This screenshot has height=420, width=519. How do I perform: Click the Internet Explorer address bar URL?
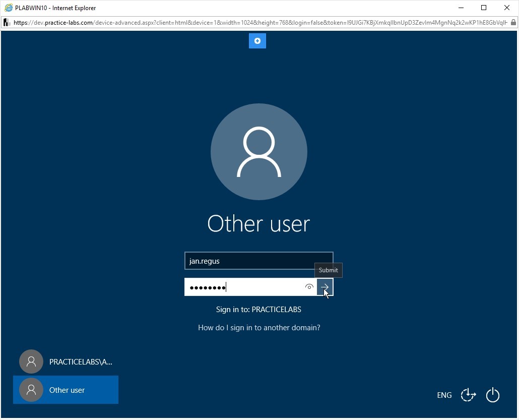(260, 23)
